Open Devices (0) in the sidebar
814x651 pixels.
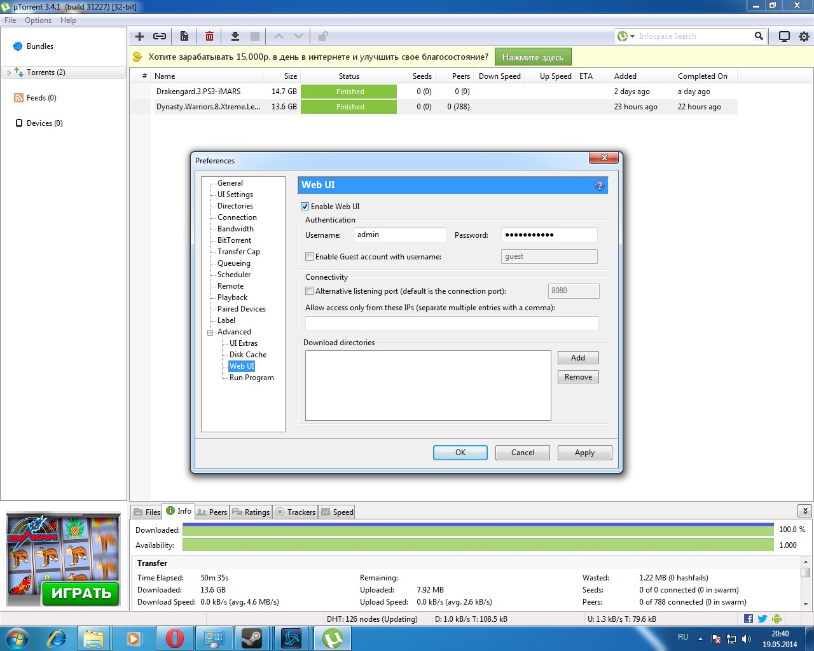(45, 123)
